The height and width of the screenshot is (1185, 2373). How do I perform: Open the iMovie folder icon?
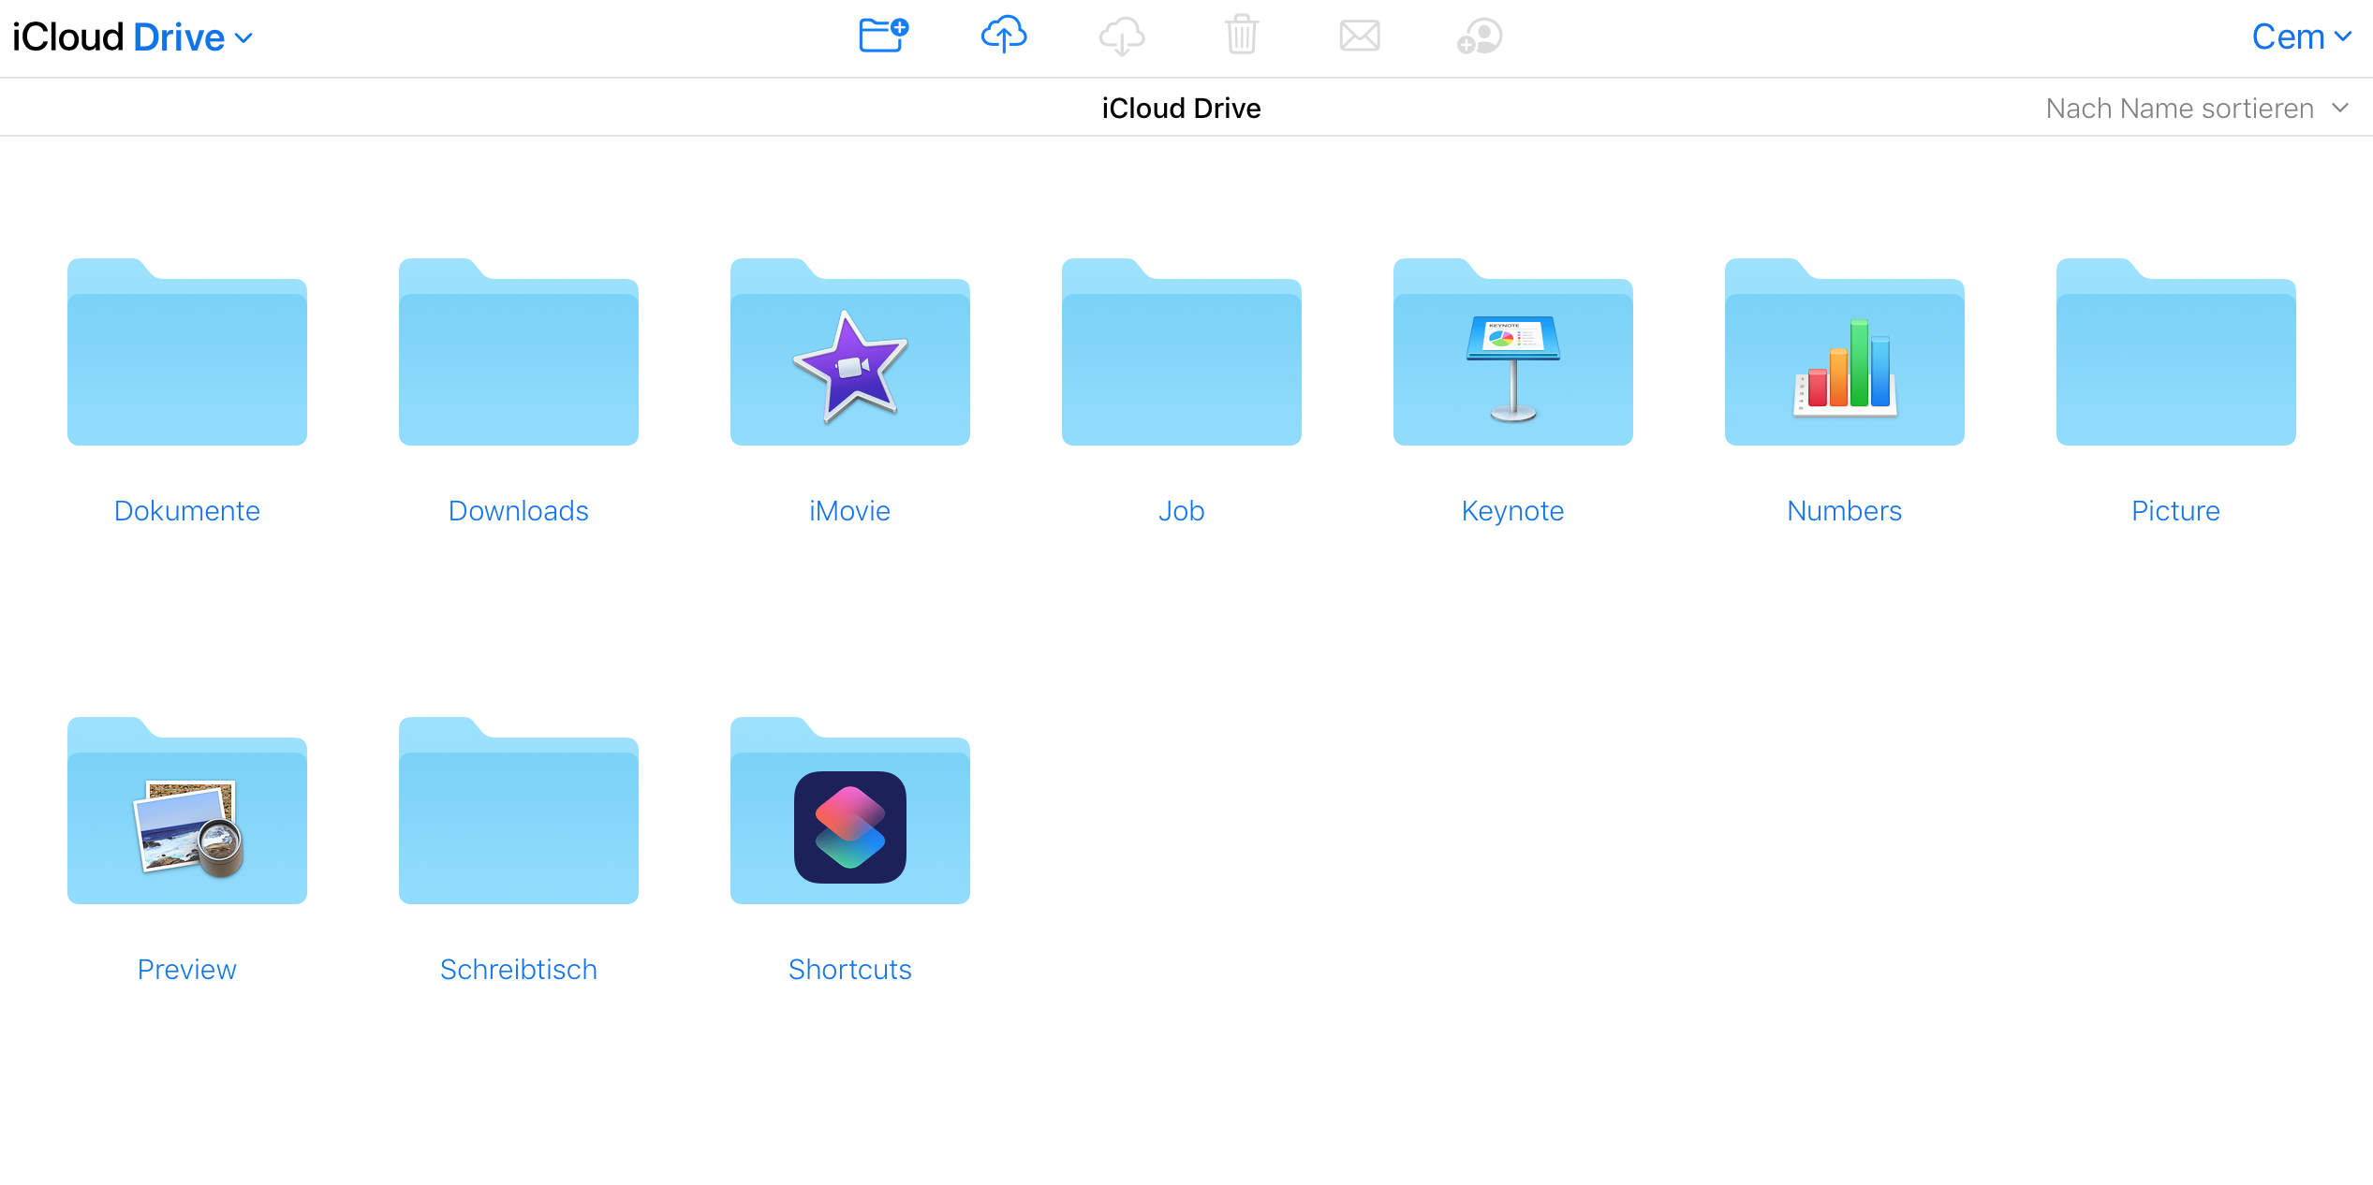[x=849, y=353]
